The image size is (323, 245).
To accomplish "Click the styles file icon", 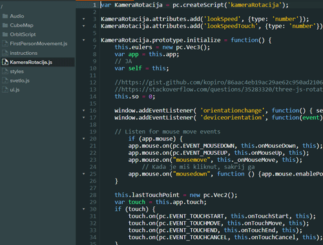I will (5, 72).
